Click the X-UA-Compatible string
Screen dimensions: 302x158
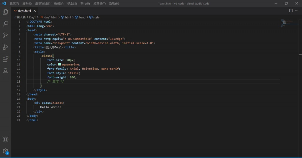pyautogui.click(x=78, y=39)
